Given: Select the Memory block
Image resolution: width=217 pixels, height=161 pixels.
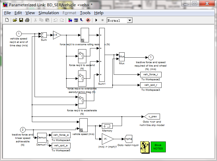Looking at the screenshot, I should pos(107,126).
